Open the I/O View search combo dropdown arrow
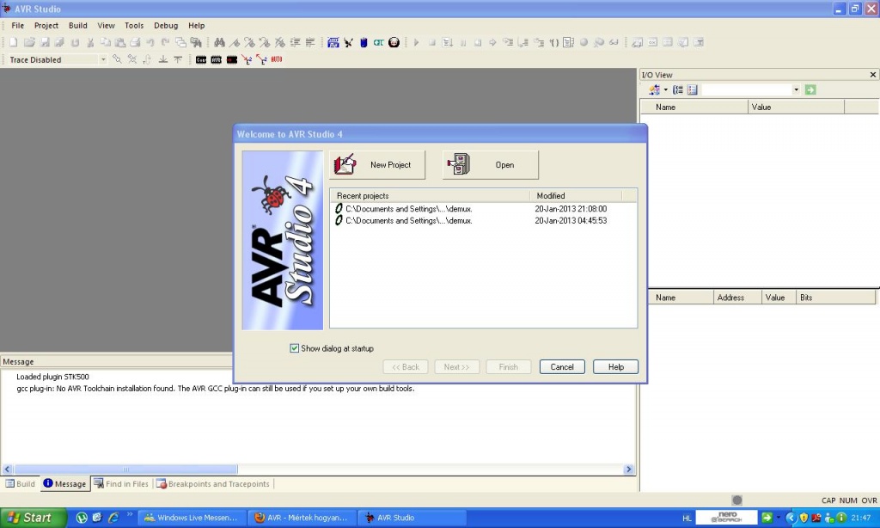 tap(796, 90)
